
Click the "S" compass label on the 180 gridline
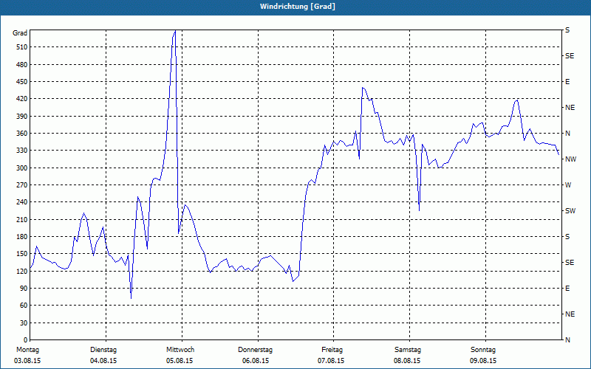tap(567, 237)
